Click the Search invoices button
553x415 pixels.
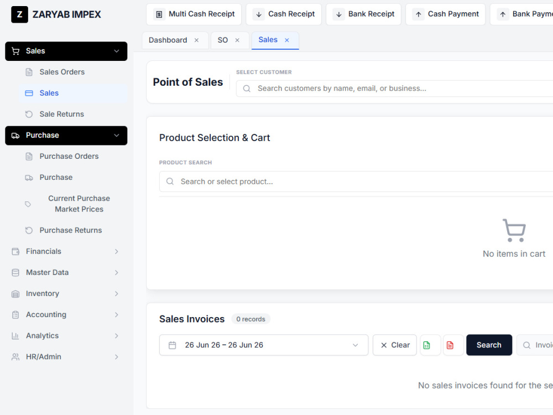[489, 345]
